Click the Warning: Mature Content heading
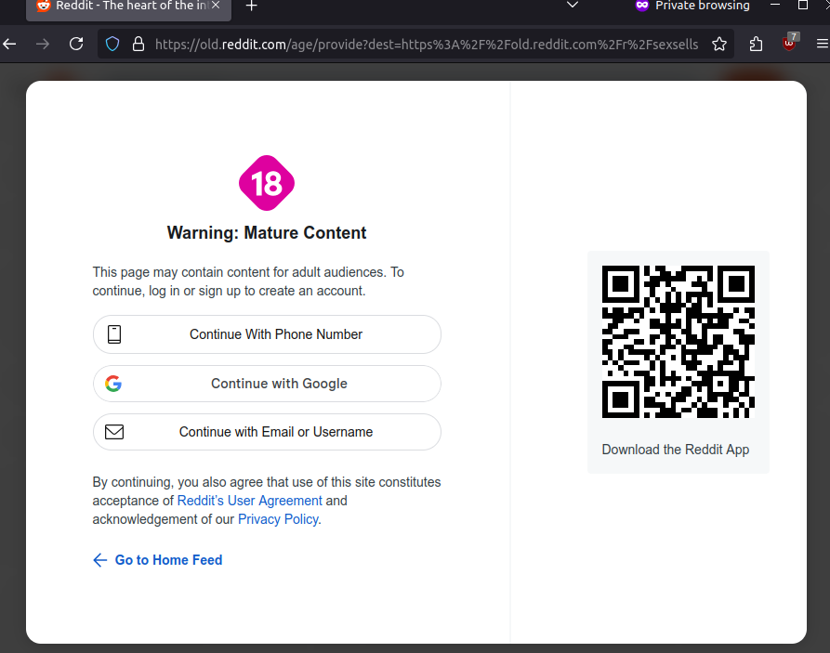This screenshot has height=653, width=830. point(267,233)
